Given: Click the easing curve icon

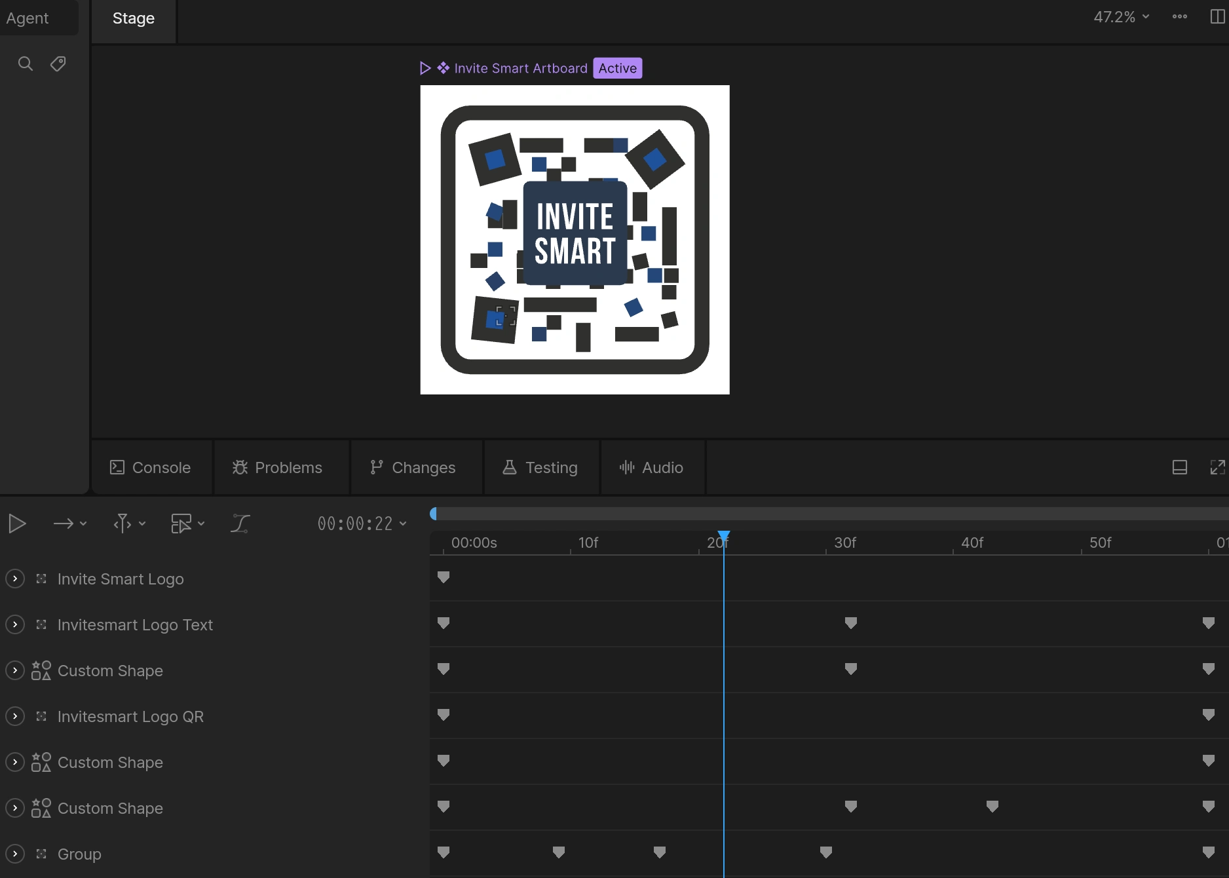Looking at the screenshot, I should pos(240,524).
